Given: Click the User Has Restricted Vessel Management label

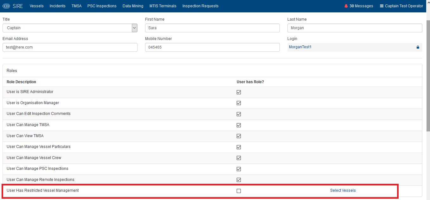Looking at the screenshot, I should (x=43, y=190).
